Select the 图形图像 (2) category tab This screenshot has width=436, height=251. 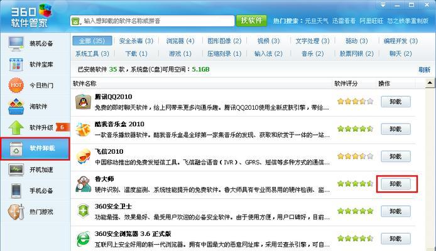[224, 41]
